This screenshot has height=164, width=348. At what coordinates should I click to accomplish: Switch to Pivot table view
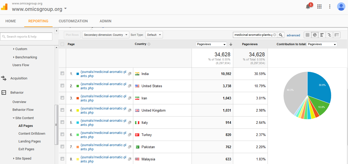pos(337,35)
